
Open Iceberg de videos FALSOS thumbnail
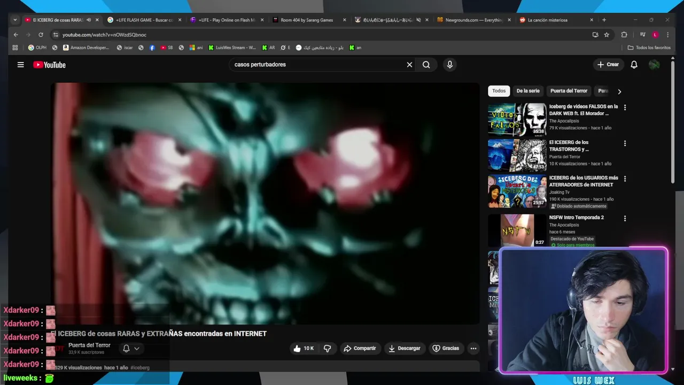click(x=517, y=119)
